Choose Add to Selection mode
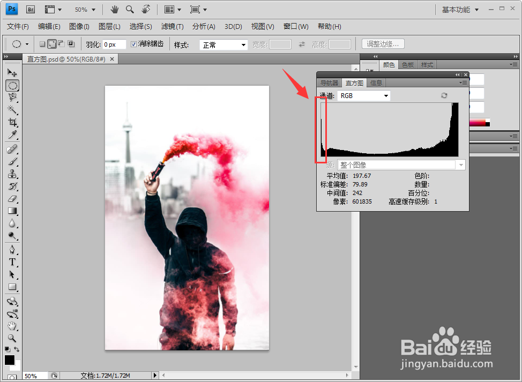The width and height of the screenshot is (522, 382). [52, 43]
